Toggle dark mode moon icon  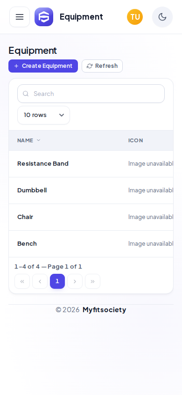pyautogui.click(x=162, y=17)
